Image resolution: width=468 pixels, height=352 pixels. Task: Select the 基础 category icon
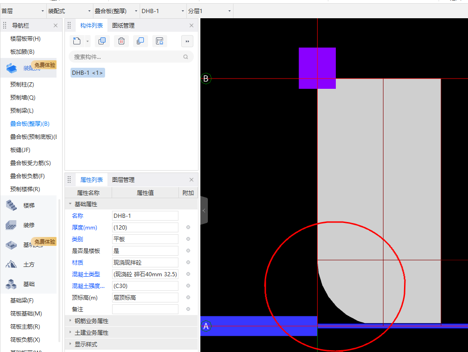pos(11,284)
